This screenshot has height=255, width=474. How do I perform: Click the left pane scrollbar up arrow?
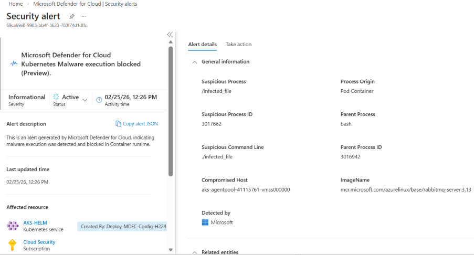pyautogui.click(x=171, y=42)
